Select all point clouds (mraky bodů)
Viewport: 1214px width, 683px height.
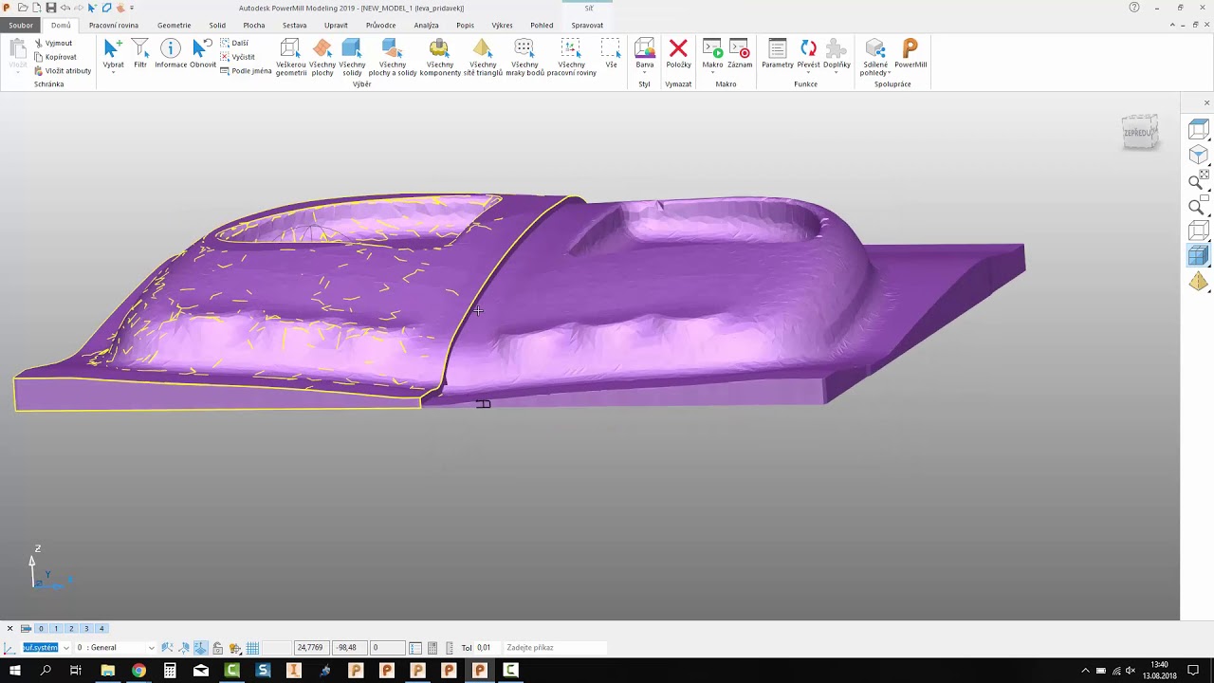tap(524, 57)
